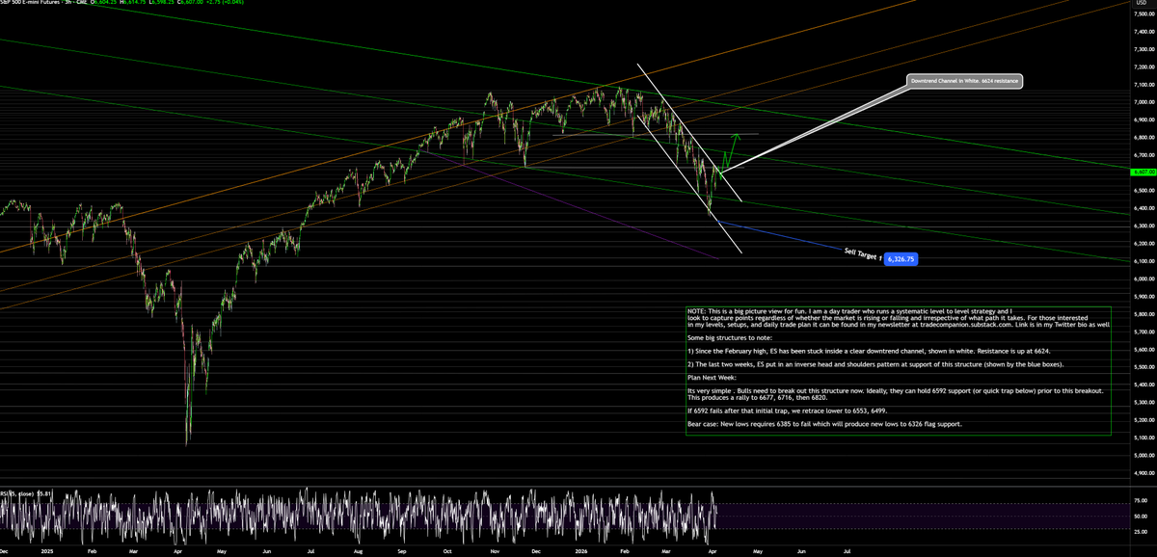The image size is (1157, 557).
Task: Click the Oct label on time axis
Action: tap(446, 551)
